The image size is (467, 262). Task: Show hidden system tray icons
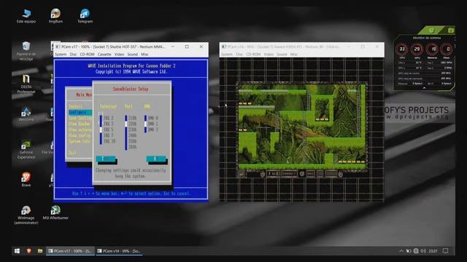401,251
